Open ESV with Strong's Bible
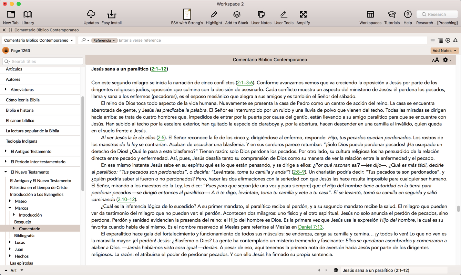The image size is (461, 275). tap(187, 17)
